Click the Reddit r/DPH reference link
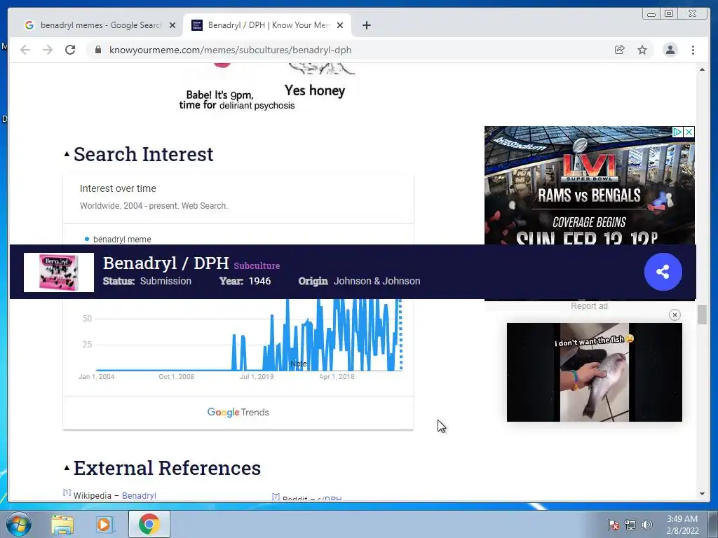This screenshot has width=718, height=538. coord(330,499)
